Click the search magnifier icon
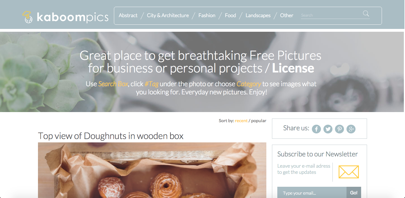The image size is (405, 198). (x=366, y=13)
